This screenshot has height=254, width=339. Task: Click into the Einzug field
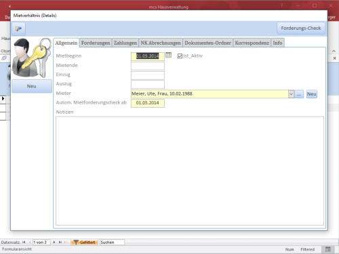148,75
